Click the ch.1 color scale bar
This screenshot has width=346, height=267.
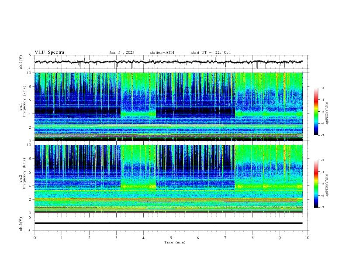316,112
